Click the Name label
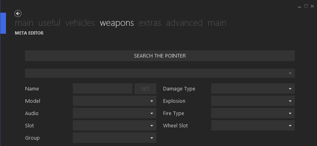 pos(32,89)
